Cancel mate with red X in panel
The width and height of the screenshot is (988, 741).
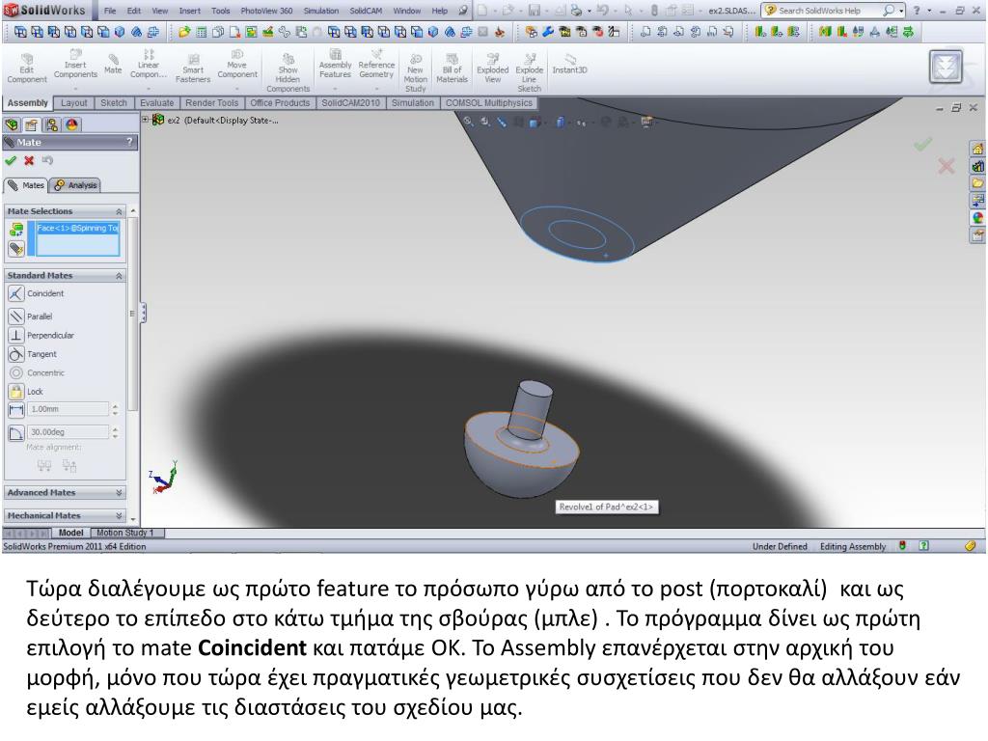(x=29, y=161)
